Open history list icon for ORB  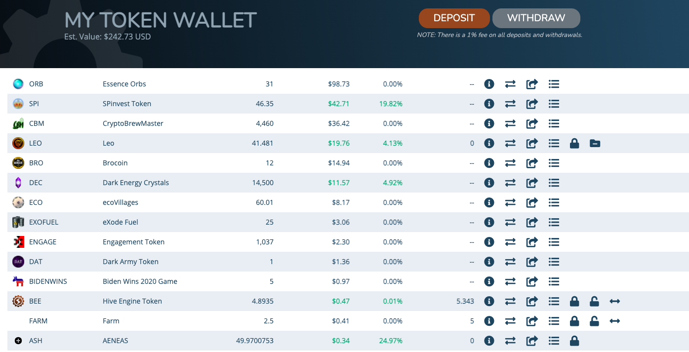(x=554, y=84)
